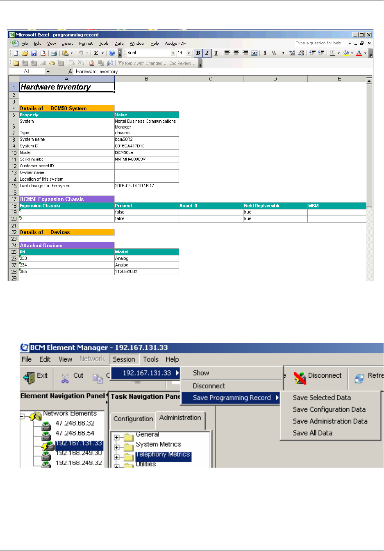Toggle Underline formatting in Excel
The image size is (384, 551).
tap(216, 53)
